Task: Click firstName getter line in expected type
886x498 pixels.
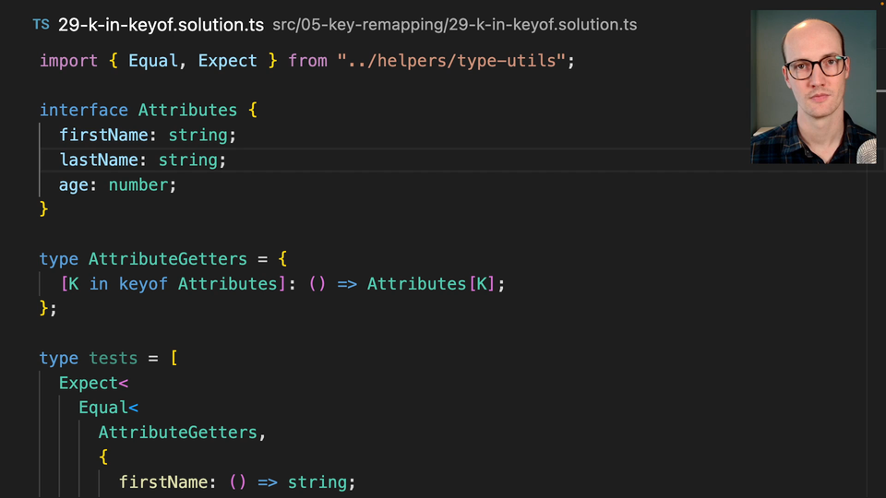Action: coord(236,482)
